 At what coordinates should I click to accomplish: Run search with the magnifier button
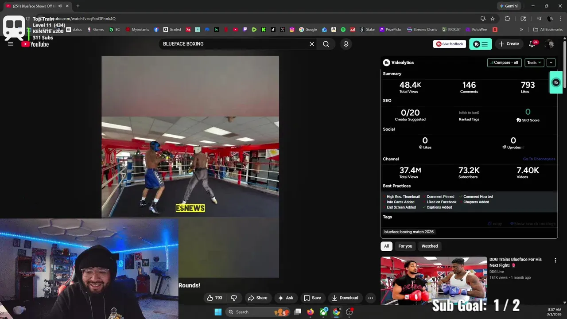tap(326, 44)
